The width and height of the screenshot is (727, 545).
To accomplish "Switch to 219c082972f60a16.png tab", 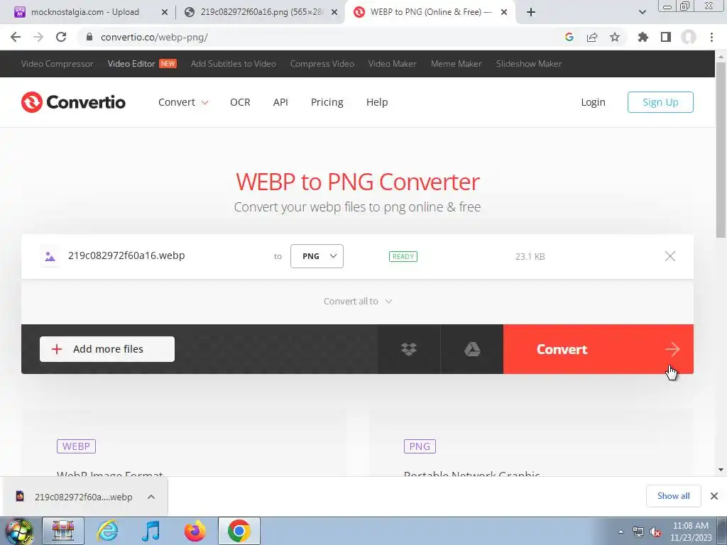I will tap(261, 12).
